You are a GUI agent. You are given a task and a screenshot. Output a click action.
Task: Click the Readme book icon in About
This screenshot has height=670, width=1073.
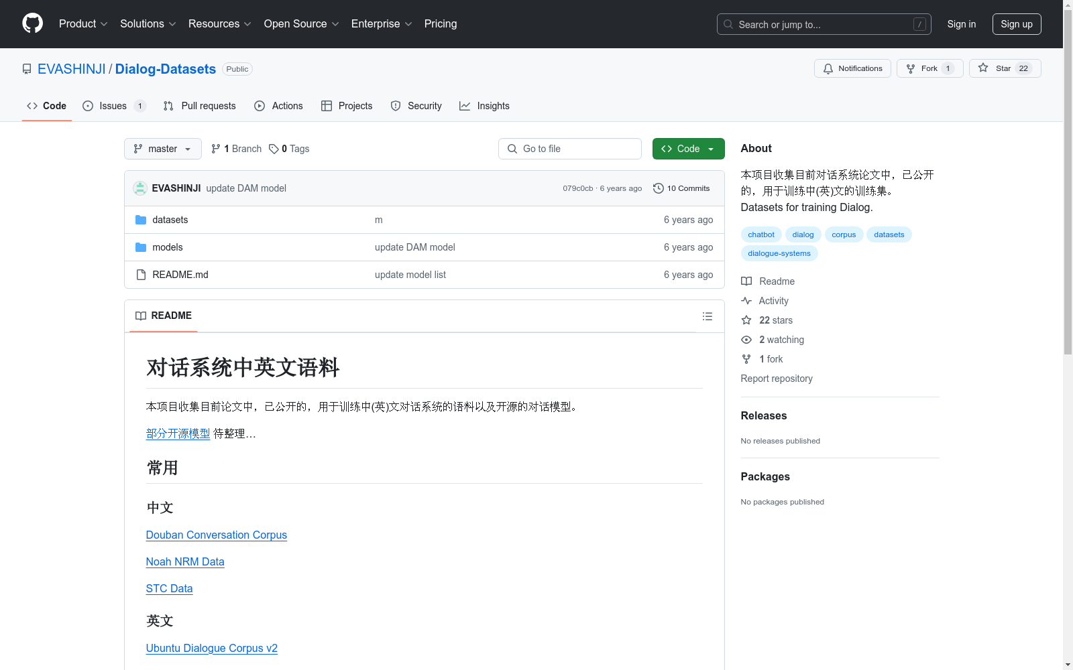coord(746,281)
